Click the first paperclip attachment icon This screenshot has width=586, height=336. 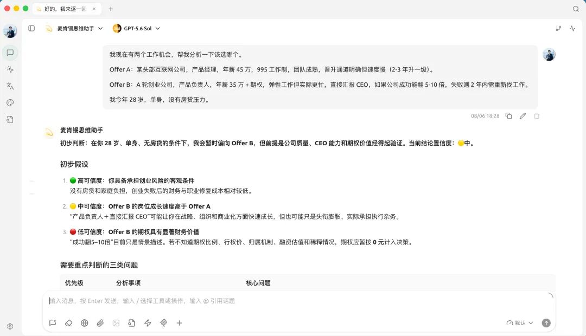coord(100,323)
